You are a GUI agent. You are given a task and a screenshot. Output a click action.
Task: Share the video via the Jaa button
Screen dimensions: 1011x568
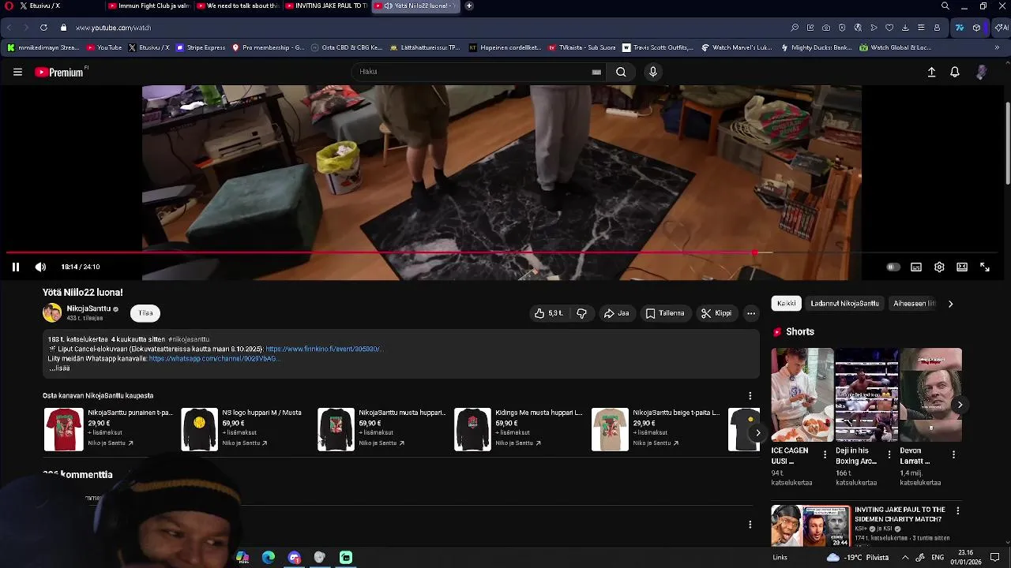click(x=616, y=313)
